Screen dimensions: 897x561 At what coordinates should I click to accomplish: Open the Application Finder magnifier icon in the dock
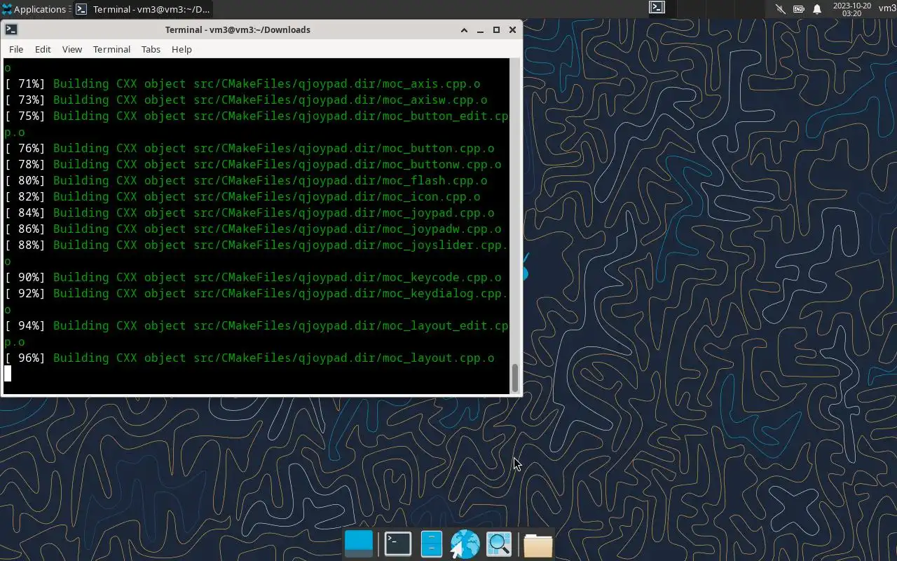pos(499,544)
